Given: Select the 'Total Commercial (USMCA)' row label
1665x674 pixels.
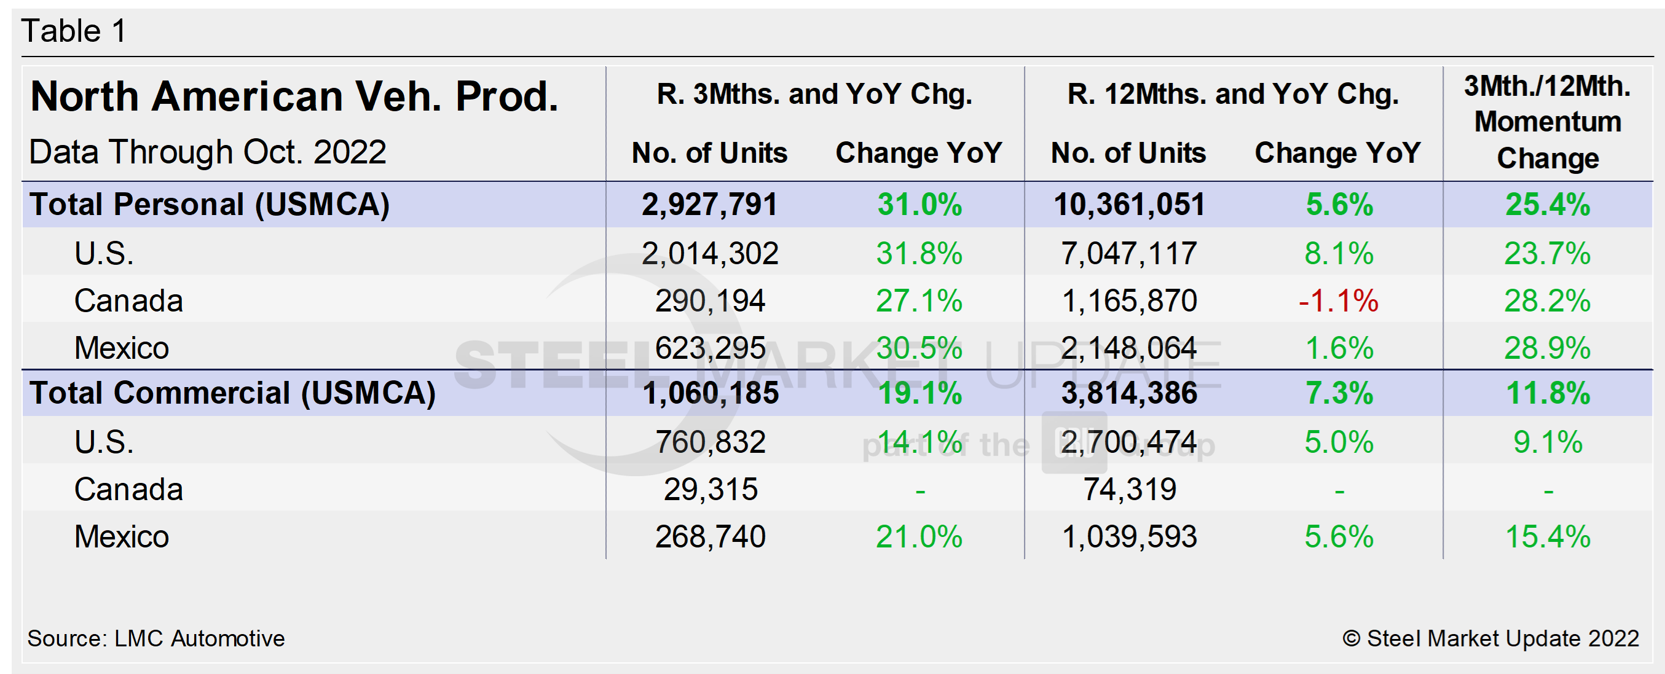Looking at the screenshot, I should coord(233,394).
